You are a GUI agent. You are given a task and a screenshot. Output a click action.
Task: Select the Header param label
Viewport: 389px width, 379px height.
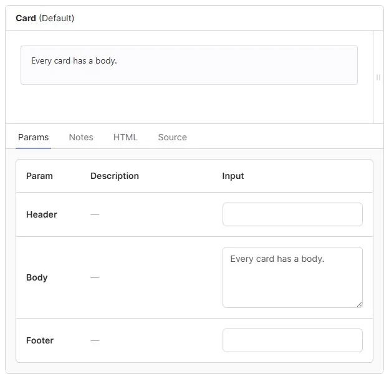pyautogui.click(x=41, y=214)
